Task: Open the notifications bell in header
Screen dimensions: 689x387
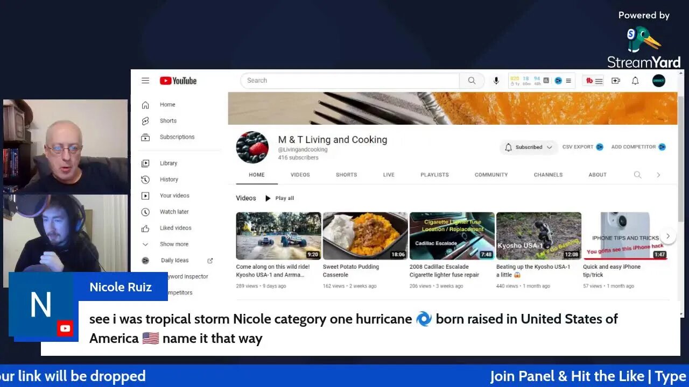Action: (635, 81)
